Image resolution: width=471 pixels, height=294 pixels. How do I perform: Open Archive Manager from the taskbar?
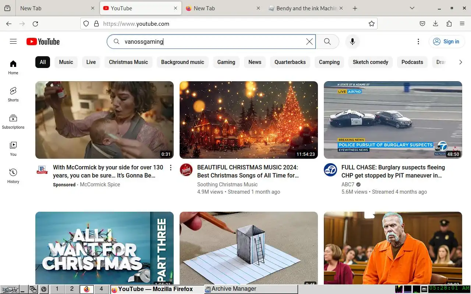(251, 289)
